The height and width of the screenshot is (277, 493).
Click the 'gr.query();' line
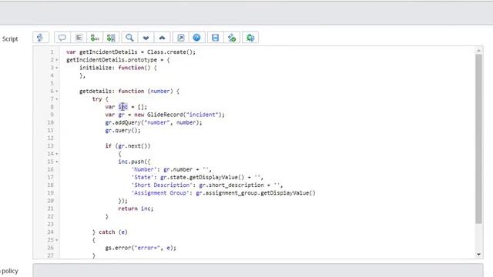tap(122, 130)
